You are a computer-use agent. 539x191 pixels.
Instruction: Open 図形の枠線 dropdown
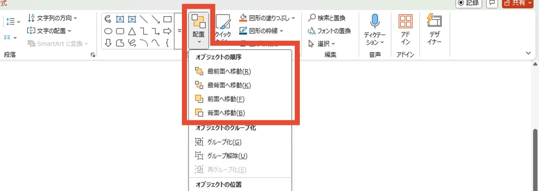click(x=262, y=31)
